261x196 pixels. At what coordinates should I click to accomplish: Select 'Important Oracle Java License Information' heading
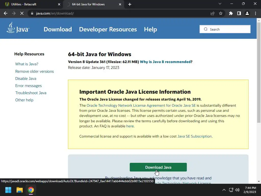click(x=135, y=92)
